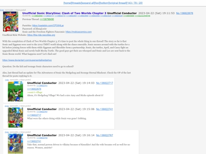
Task: Click the [143 / 78 / 20] stats link
Action: [135, 3]
